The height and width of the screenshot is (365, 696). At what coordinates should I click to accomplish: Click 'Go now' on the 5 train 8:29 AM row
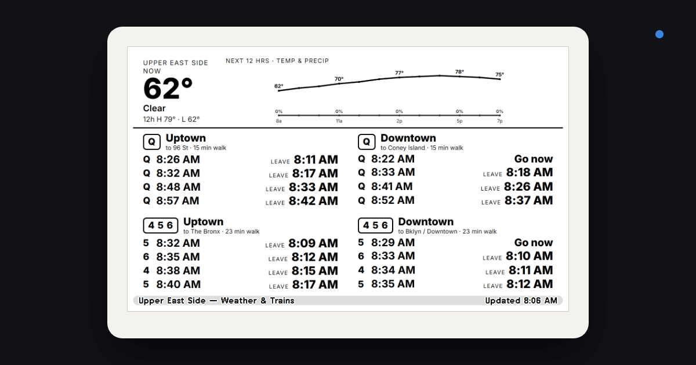click(534, 243)
